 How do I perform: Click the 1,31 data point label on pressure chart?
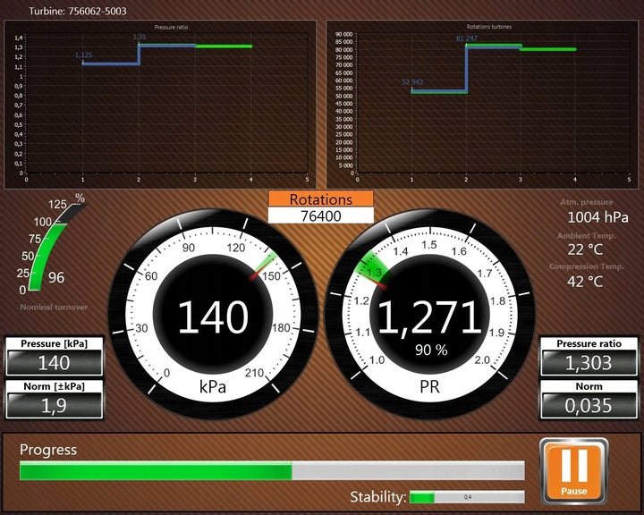coord(140,37)
